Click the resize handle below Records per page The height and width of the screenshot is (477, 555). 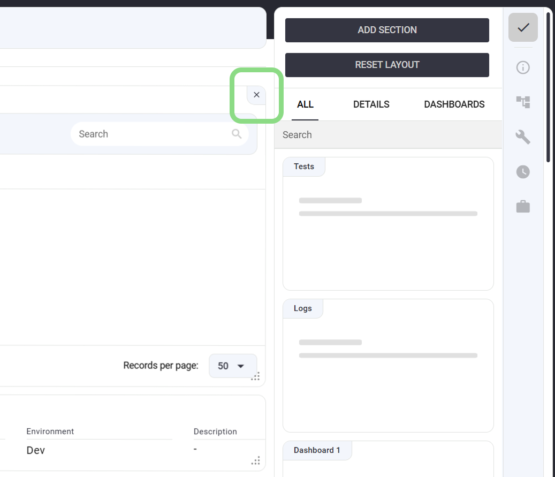(256, 376)
